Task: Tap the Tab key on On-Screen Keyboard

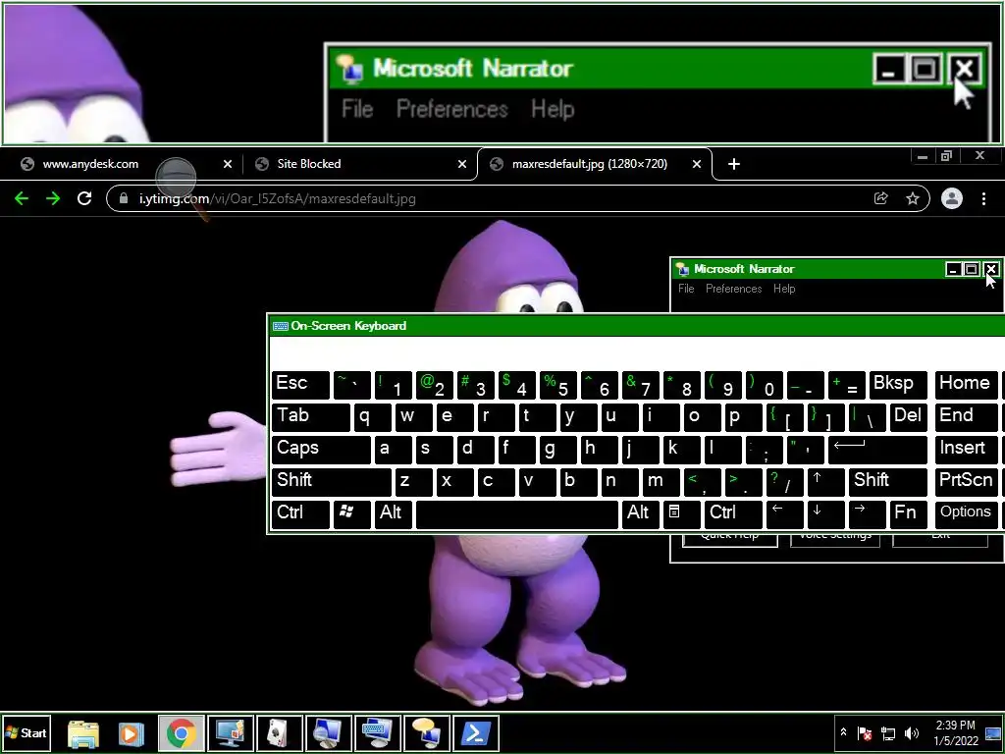Action: (311, 417)
